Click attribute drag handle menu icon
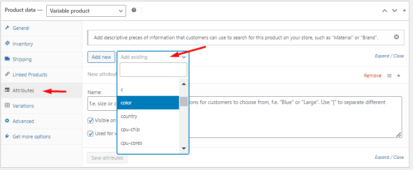 [389, 76]
